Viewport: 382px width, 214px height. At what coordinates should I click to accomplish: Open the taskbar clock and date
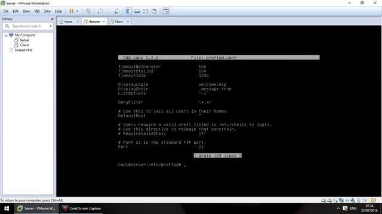click(x=369, y=209)
